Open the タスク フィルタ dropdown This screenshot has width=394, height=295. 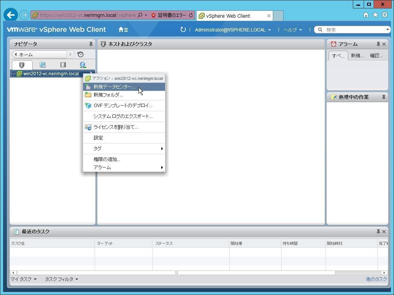(61, 279)
